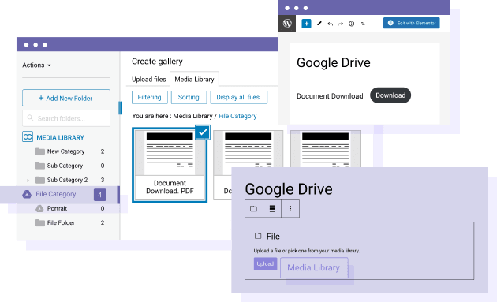Click the folder block icon in toolbar
This screenshot has height=302, width=497.
[x=253, y=208]
